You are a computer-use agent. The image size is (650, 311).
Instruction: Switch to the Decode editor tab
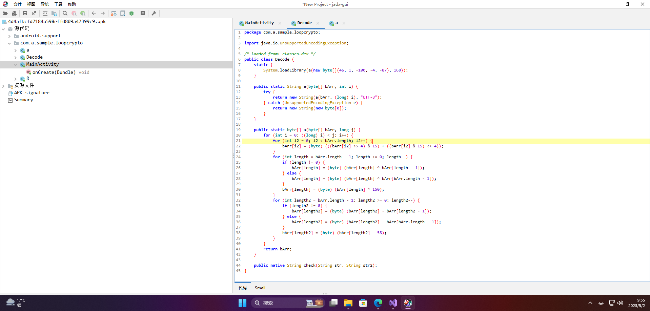coord(304,23)
